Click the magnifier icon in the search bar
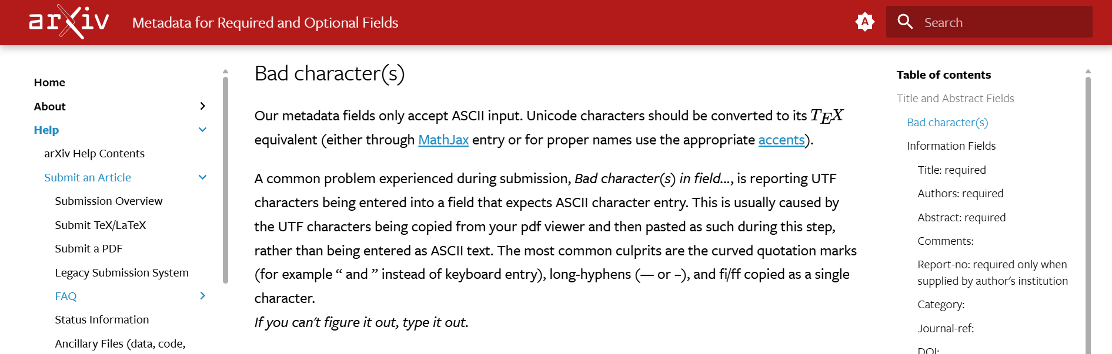The width and height of the screenshot is (1112, 354). point(905,22)
